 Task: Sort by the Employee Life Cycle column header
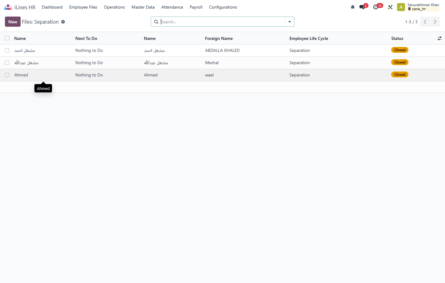(x=308, y=38)
